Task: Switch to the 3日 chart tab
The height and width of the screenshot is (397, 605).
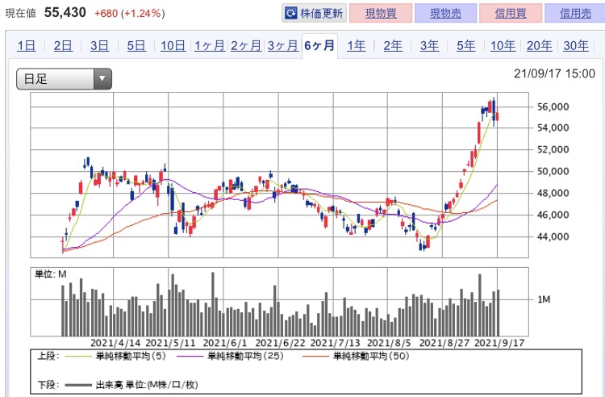Action: 99,45
